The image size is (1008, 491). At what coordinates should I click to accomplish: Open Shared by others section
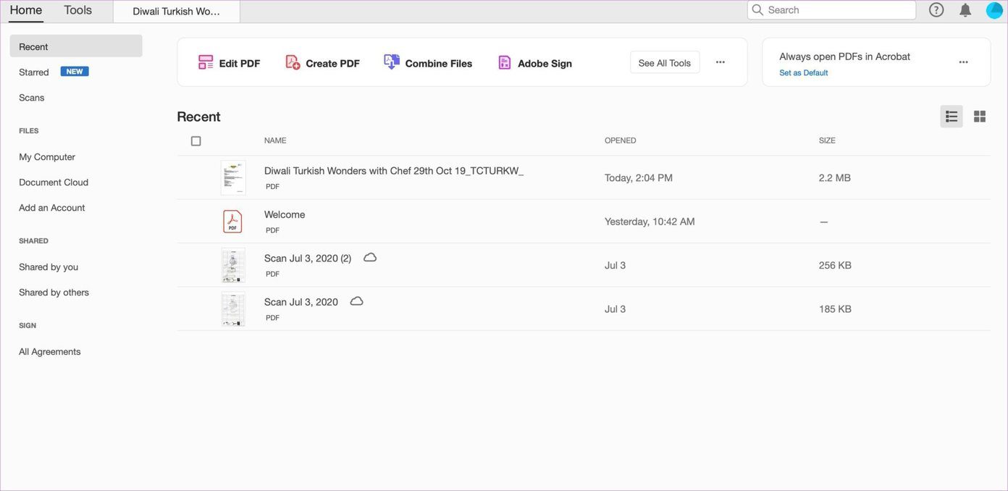pyautogui.click(x=54, y=293)
